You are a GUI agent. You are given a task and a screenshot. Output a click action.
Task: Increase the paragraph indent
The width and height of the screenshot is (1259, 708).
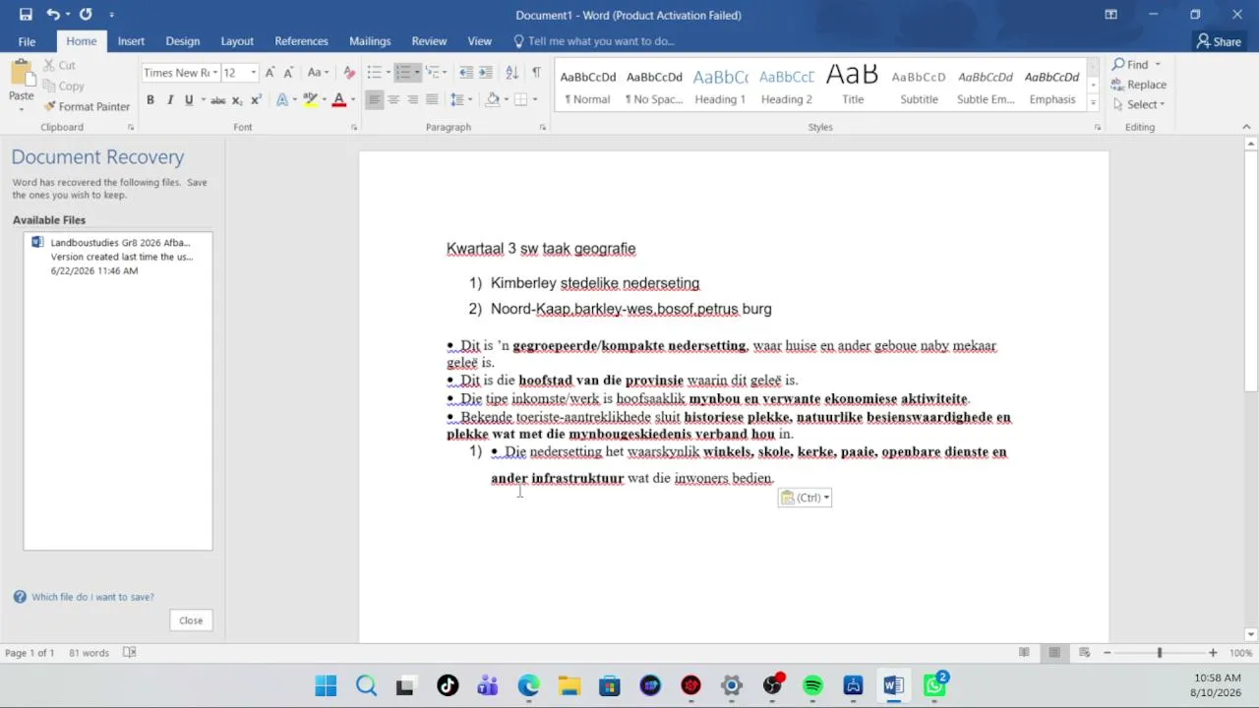point(486,73)
